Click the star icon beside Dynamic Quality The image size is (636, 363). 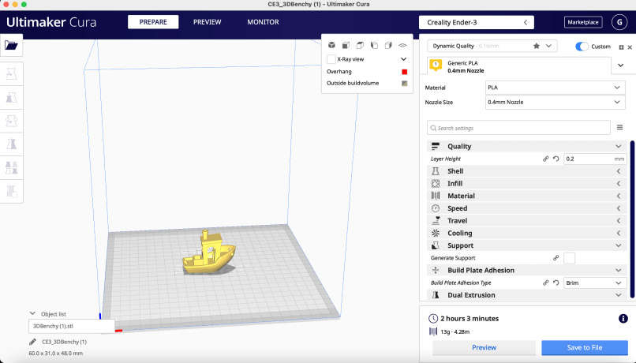point(537,46)
